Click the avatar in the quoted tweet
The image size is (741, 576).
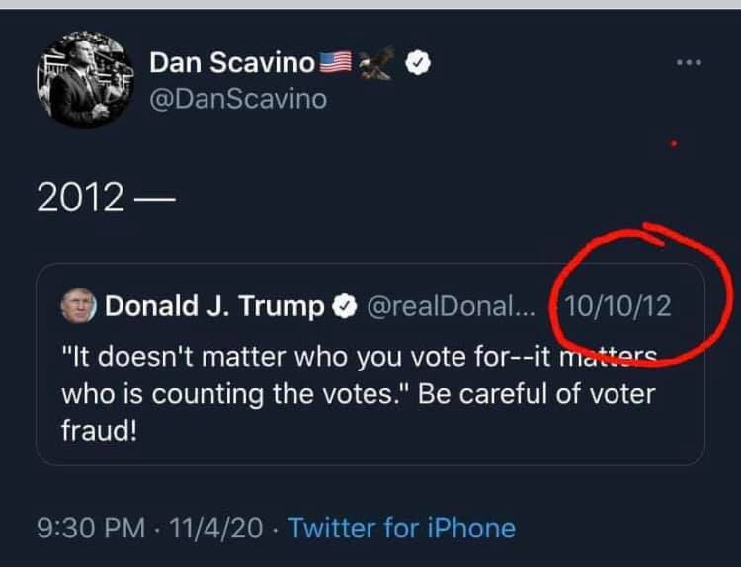click(x=78, y=307)
